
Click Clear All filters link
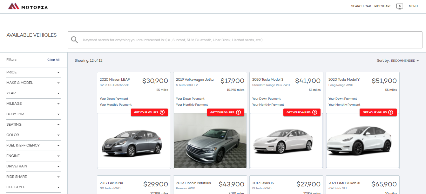point(53,60)
